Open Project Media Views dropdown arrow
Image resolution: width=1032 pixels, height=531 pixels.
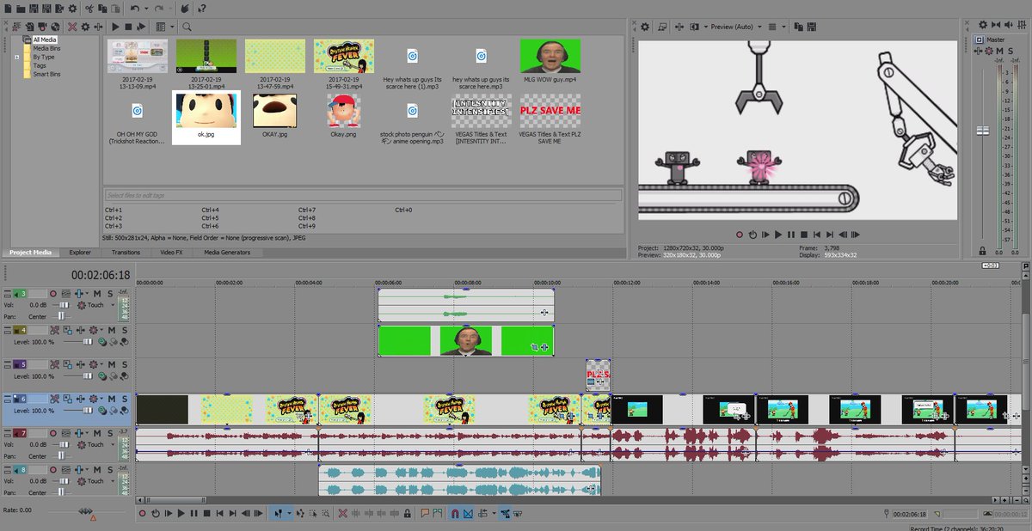pos(172,27)
